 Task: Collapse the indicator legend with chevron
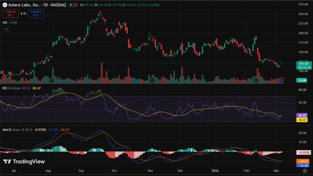[x=6, y=29]
